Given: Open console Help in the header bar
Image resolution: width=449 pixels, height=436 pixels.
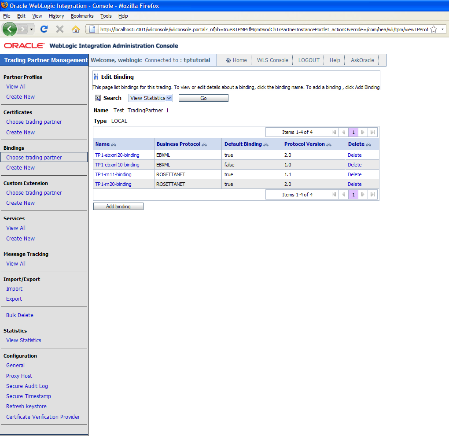Looking at the screenshot, I should [x=335, y=60].
